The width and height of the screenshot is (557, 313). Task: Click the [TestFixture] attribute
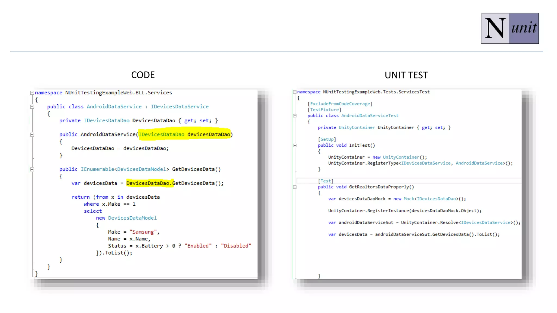pos(324,110)
